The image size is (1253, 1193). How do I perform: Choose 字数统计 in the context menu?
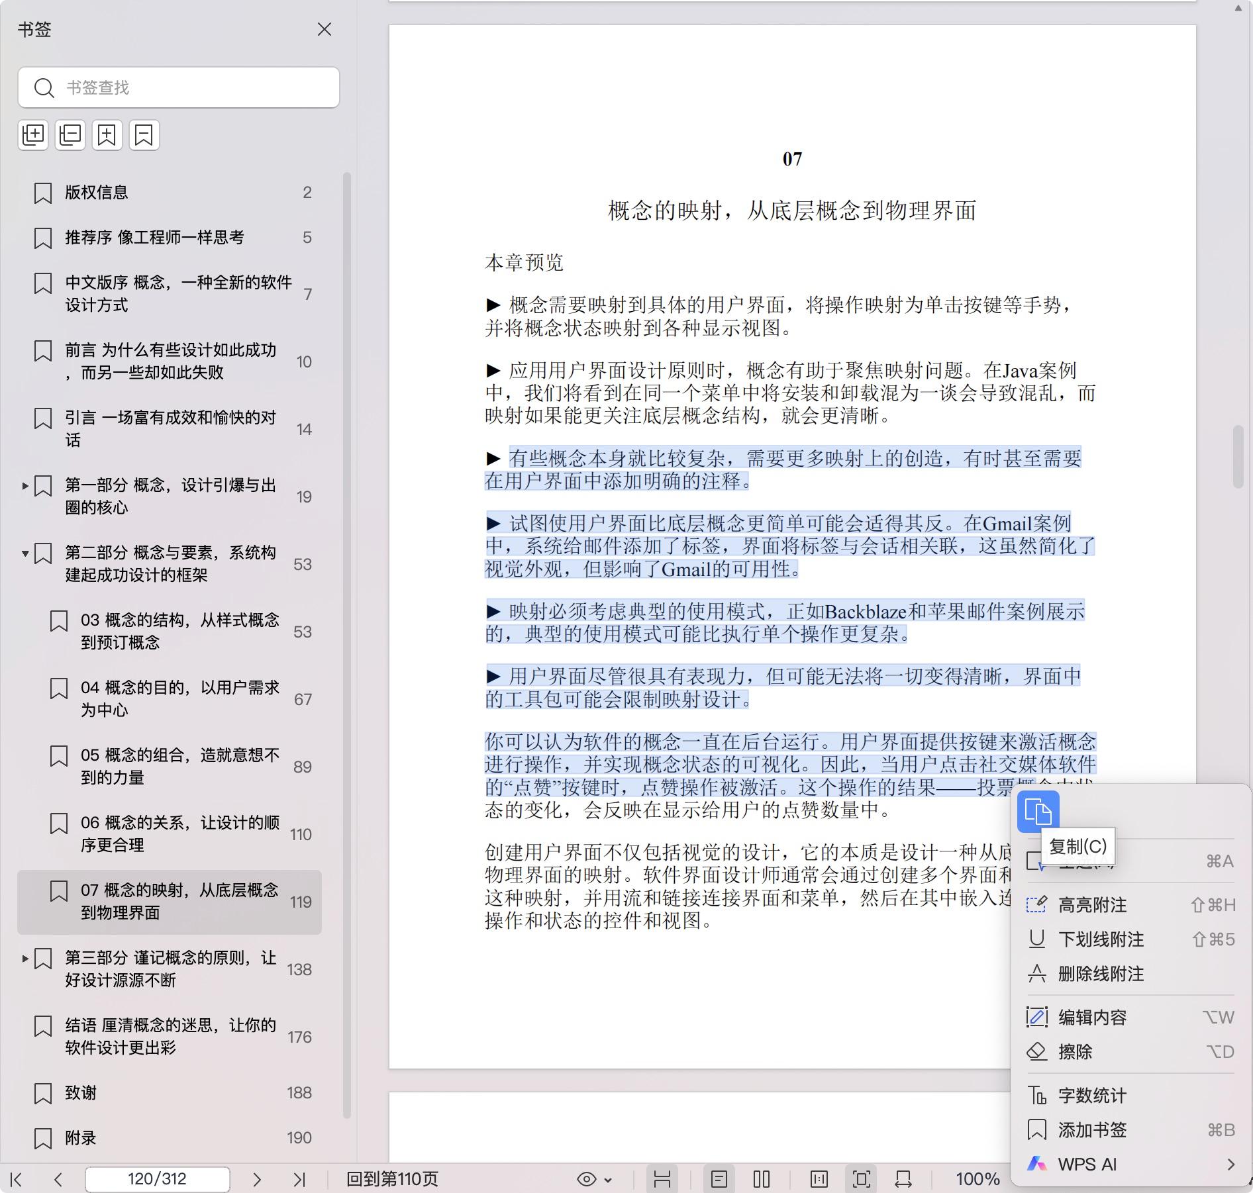(1092, 1096)
